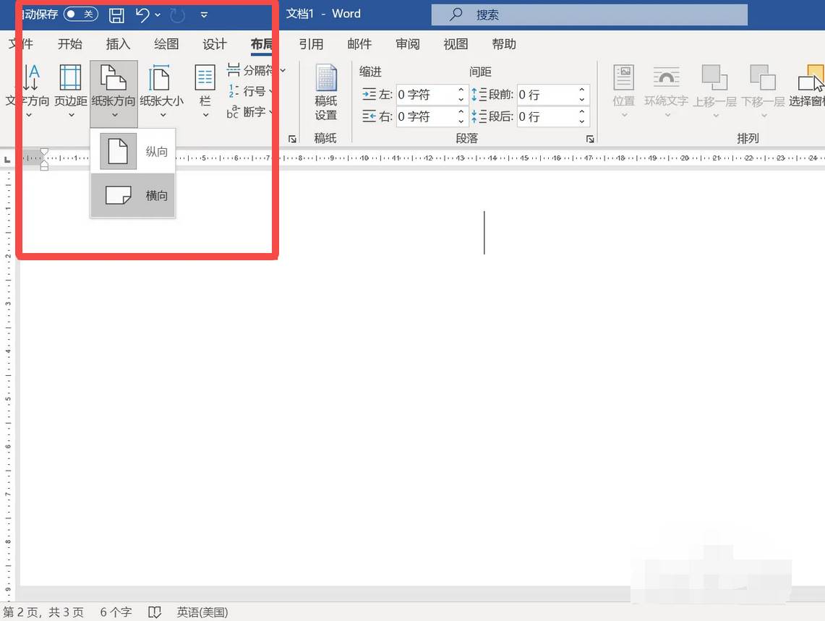Increase the 段前 spacing value
This screenshot has height=621, width=825.
pos(582,90)
